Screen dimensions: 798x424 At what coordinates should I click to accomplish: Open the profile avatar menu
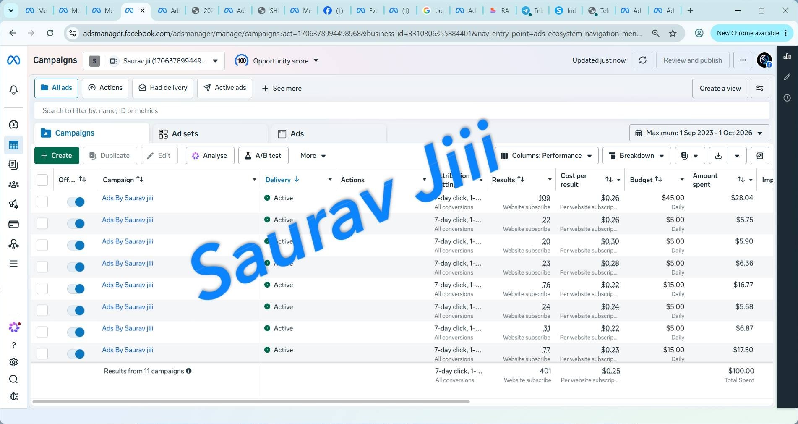point(764,60)
